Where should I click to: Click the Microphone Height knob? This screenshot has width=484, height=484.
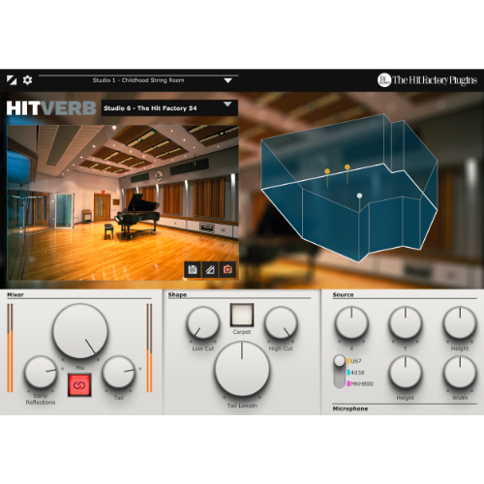coord(406,373)
